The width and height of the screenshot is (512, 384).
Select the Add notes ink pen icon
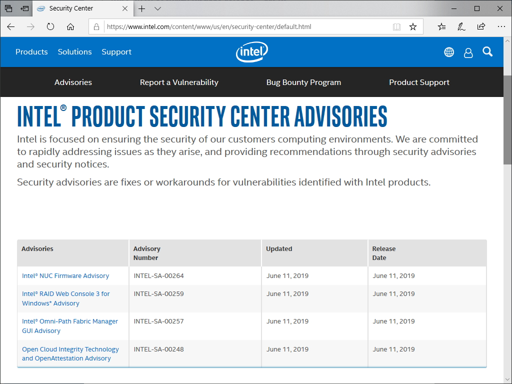[x=461, y=26]
